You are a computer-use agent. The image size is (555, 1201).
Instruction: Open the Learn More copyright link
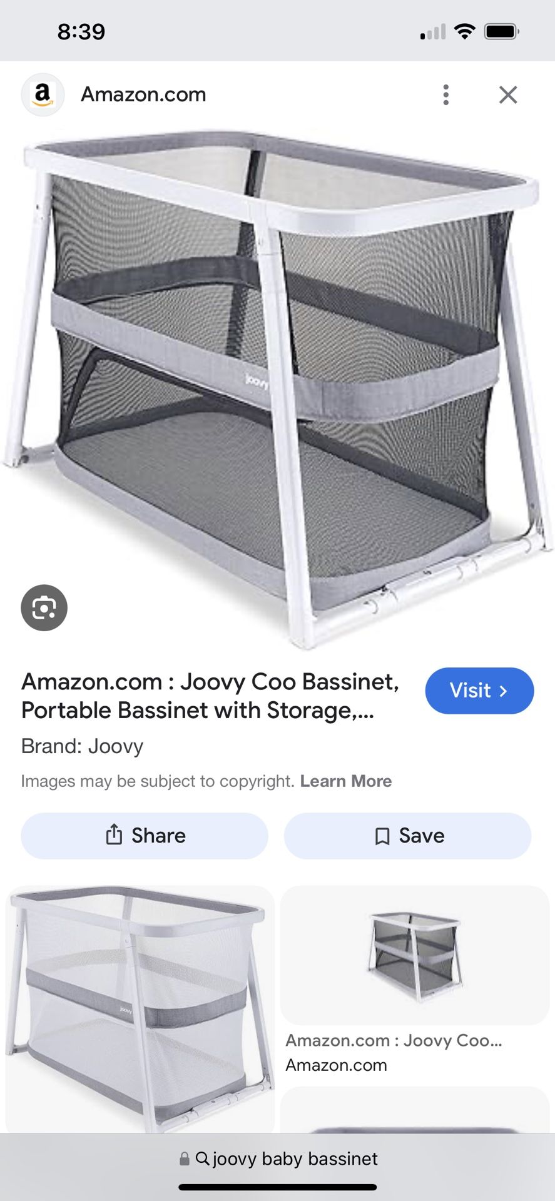[346, 781]
